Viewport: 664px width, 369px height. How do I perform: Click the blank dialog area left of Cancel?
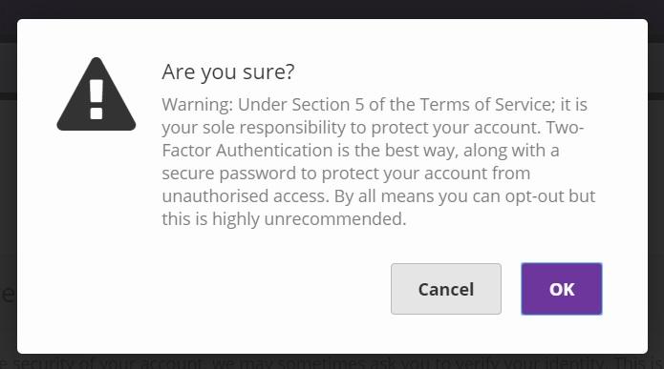(x=203, y=289)
